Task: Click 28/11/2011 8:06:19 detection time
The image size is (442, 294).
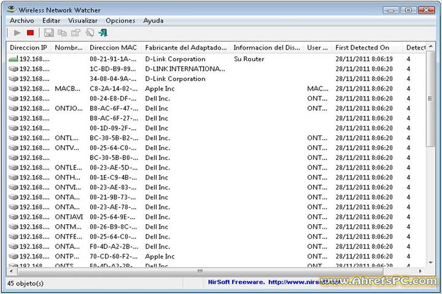Action: (364, 59)
